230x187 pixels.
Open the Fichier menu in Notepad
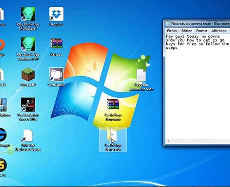[x=172, y=31]
